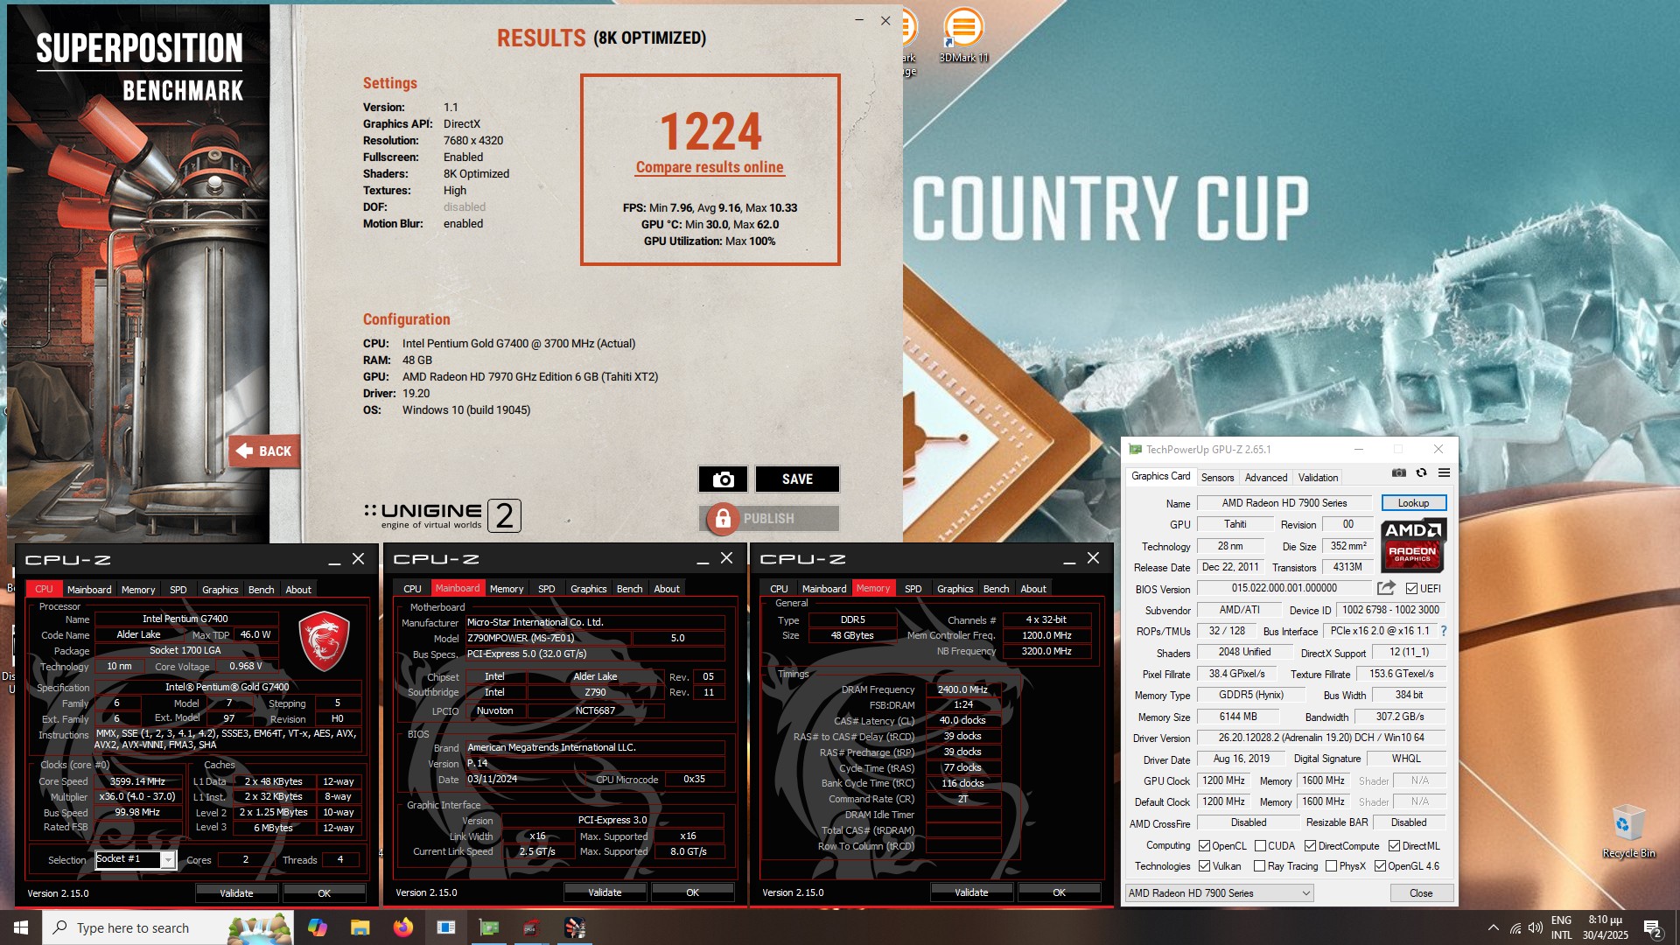Select the highlighted Memory tab in right CPU-Z
The height and width of the screenshot is (945, 1680).
click(x=872, y=589)
